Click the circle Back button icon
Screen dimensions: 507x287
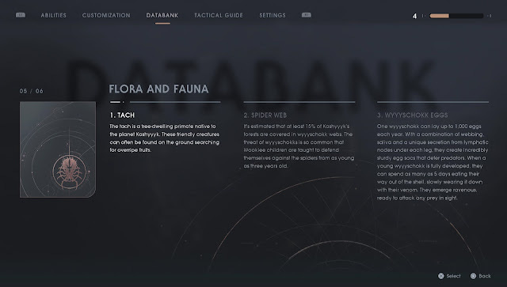click(x=473, y=276)
